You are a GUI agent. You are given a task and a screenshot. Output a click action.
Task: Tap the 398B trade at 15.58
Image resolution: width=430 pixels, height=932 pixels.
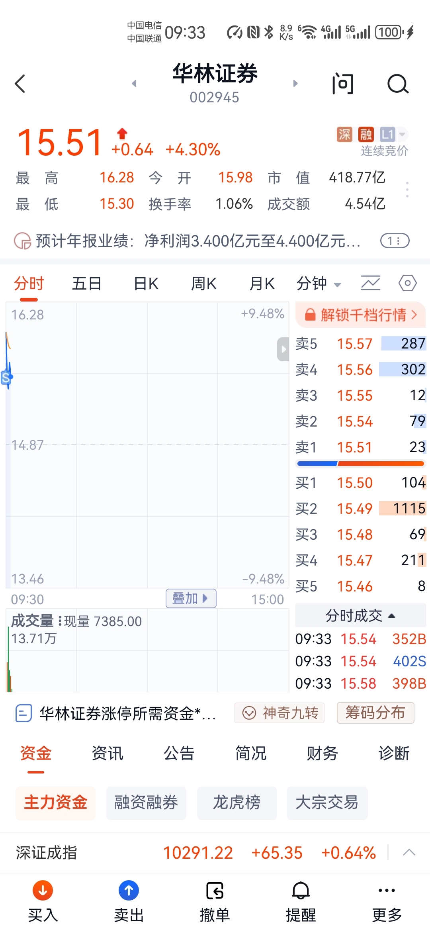coord(361,683)
